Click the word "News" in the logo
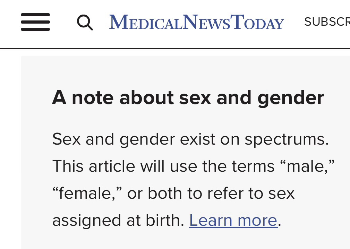The width and height of the screenshot is (350, 249). tap(206, 22)
